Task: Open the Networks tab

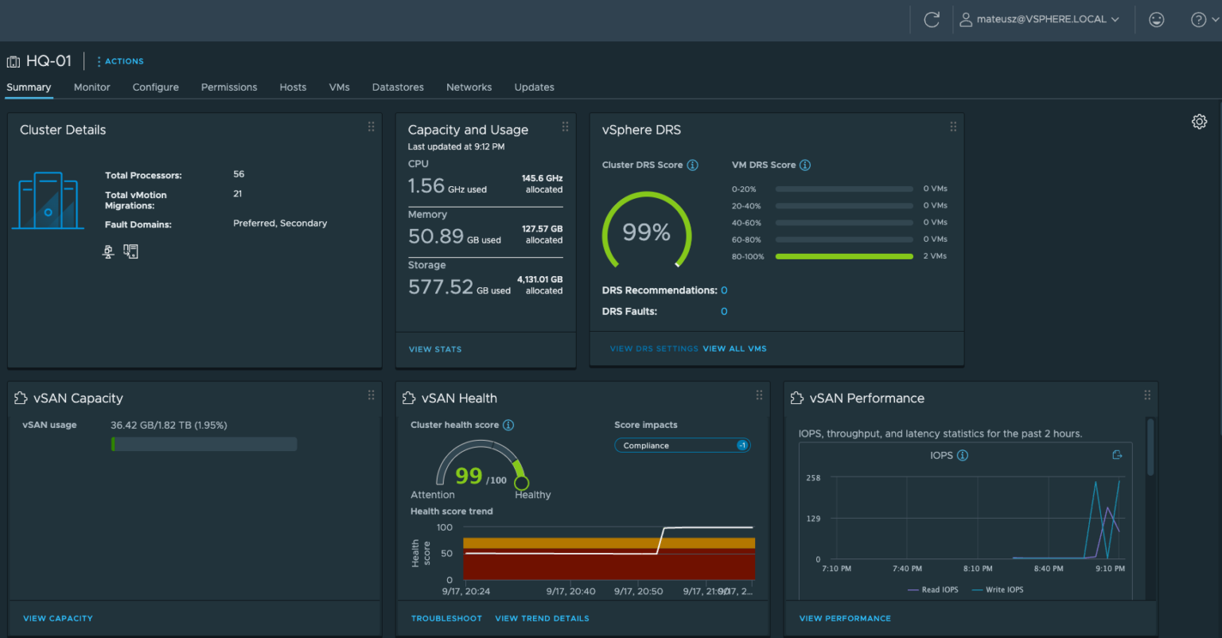Action: (x=469, y=88)
